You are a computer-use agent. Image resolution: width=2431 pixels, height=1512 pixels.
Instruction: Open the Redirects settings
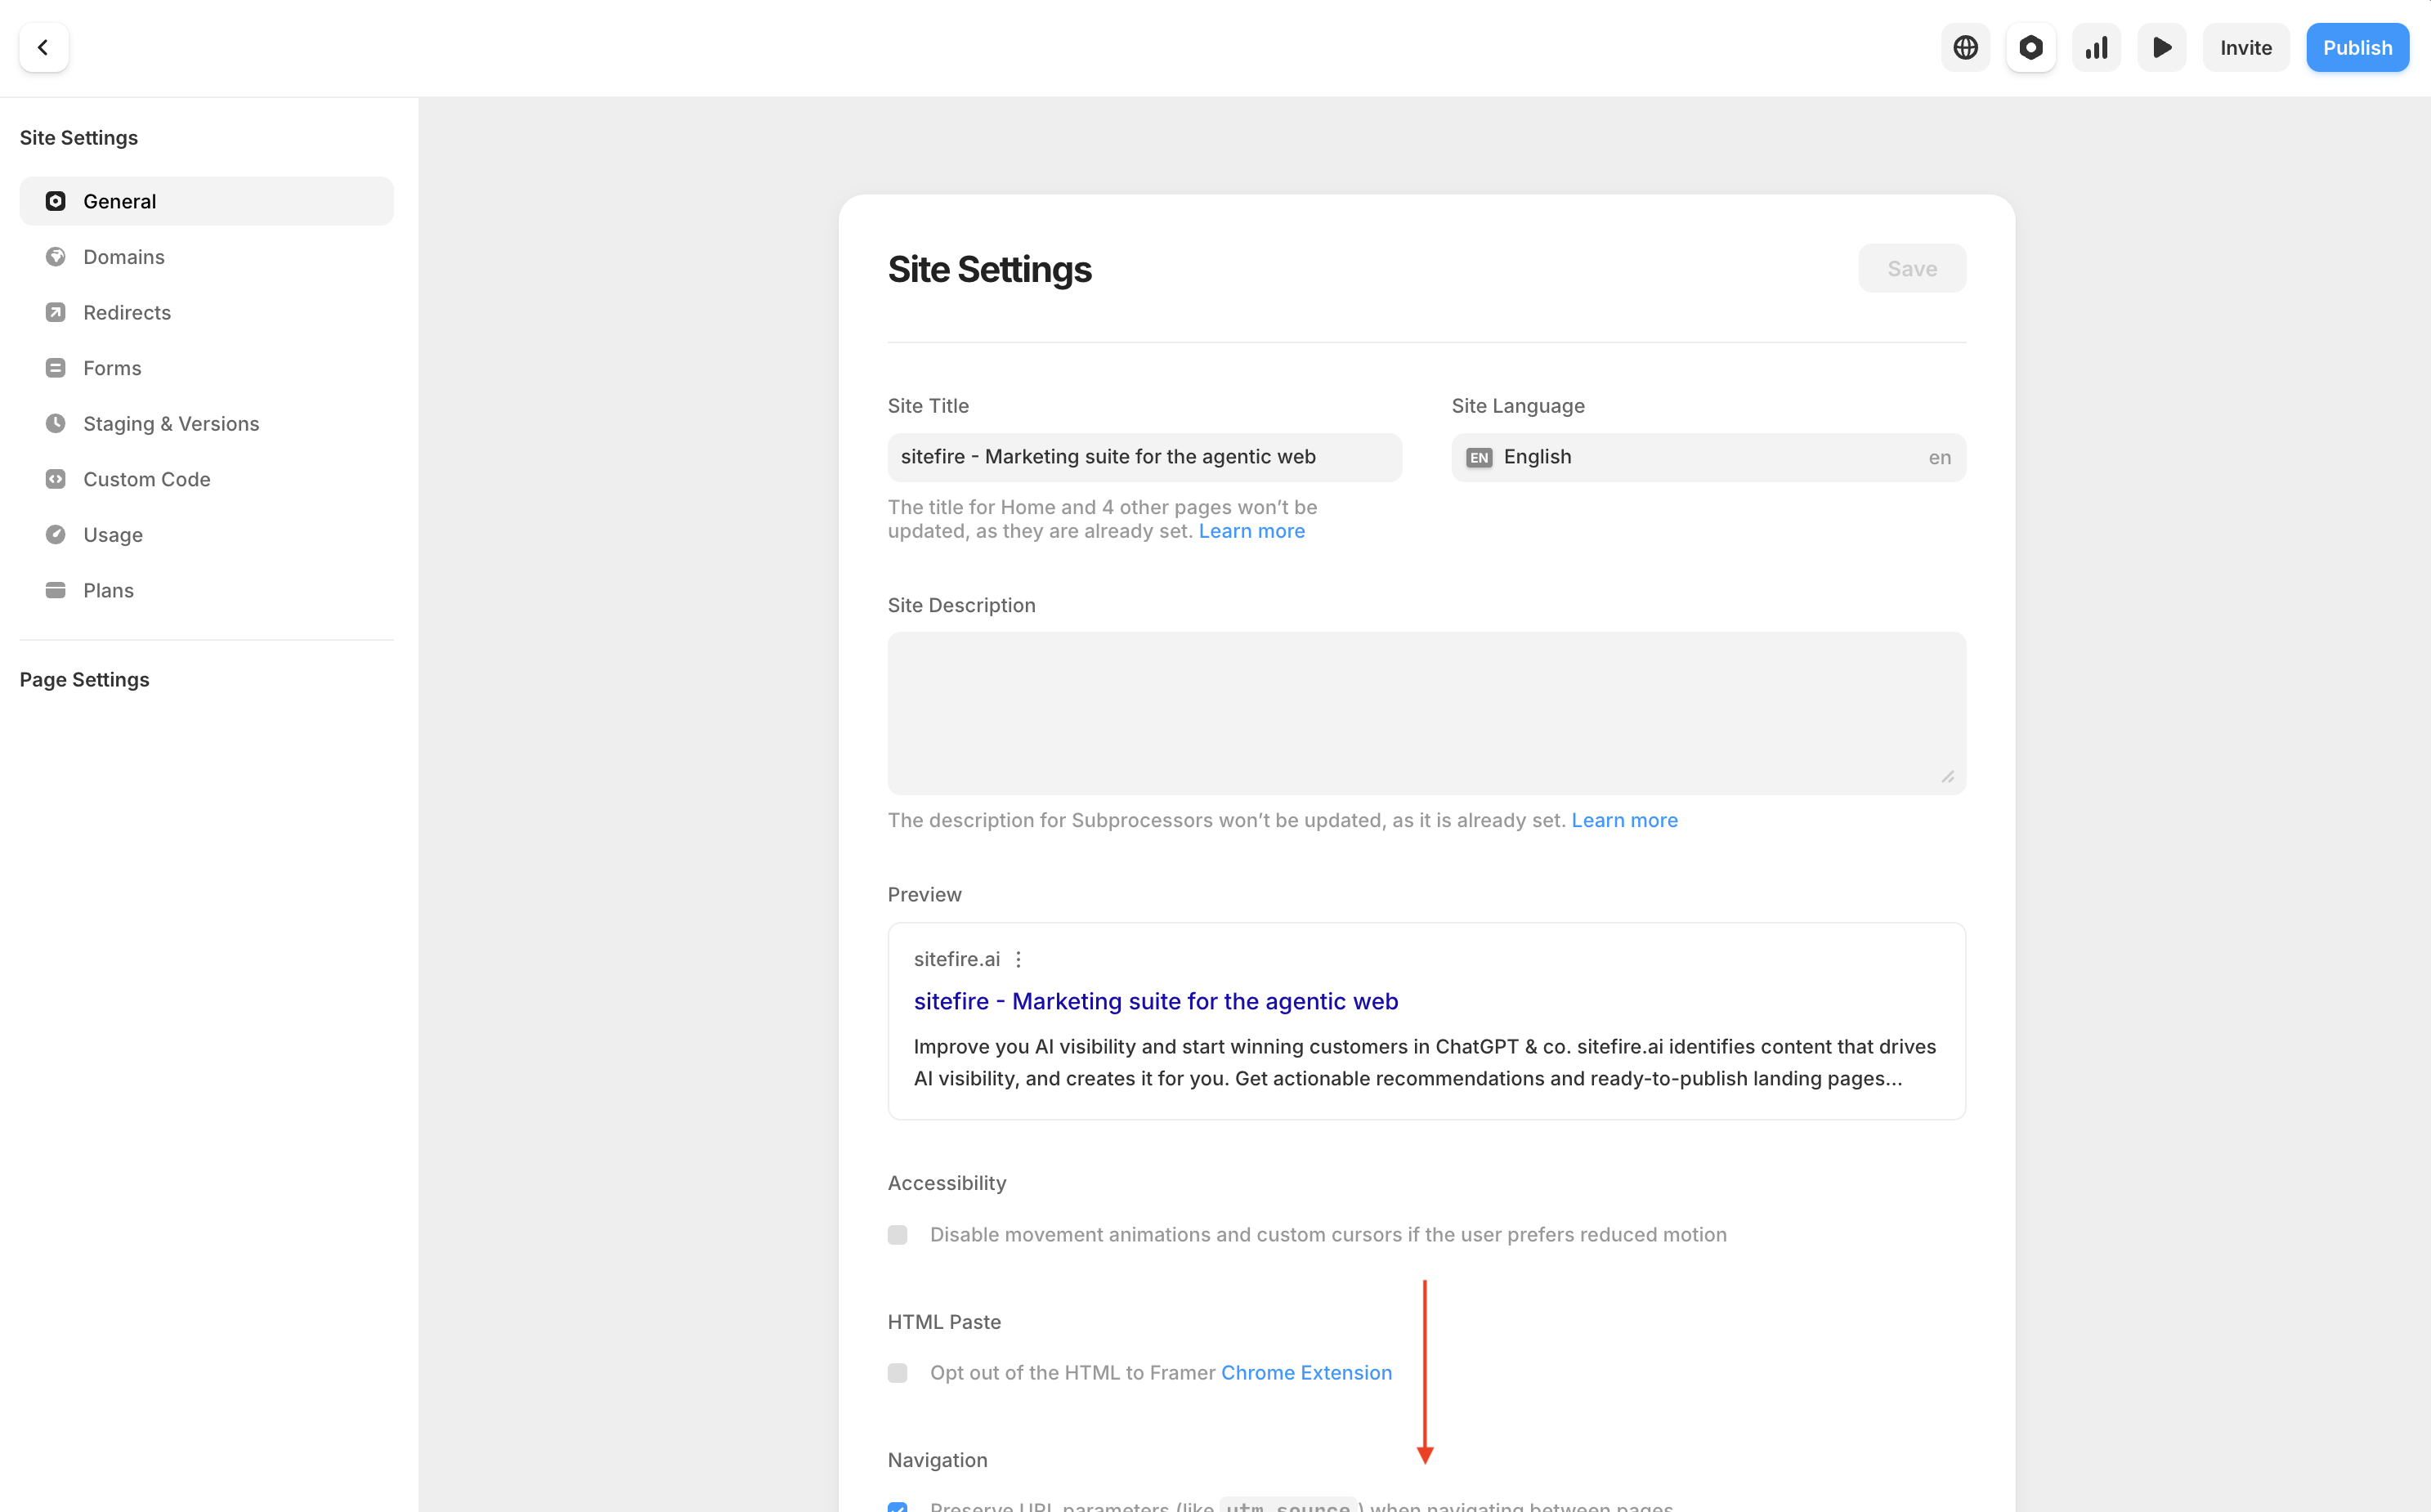point(207,312)
